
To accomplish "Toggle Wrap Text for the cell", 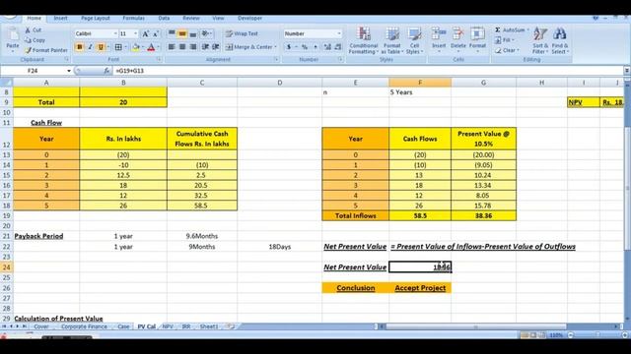I will click(242, 33).
